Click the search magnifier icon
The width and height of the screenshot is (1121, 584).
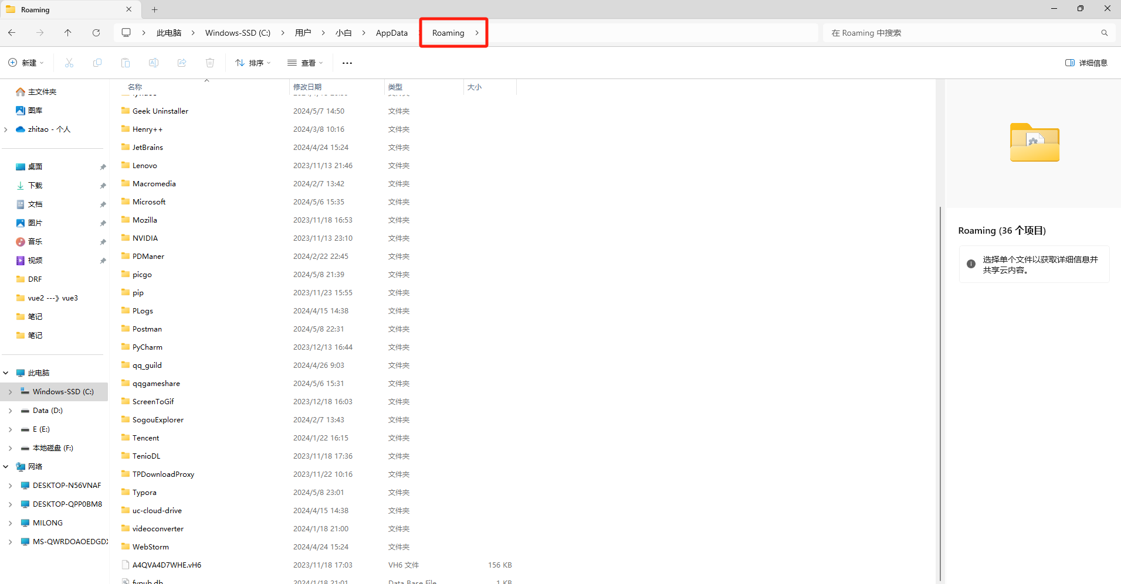click(x=1105, y=33)
